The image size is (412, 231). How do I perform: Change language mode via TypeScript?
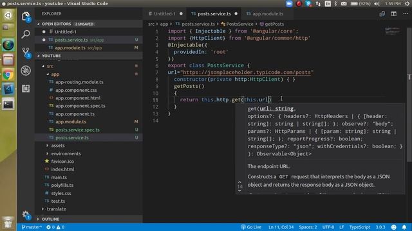tap(360, 227)
